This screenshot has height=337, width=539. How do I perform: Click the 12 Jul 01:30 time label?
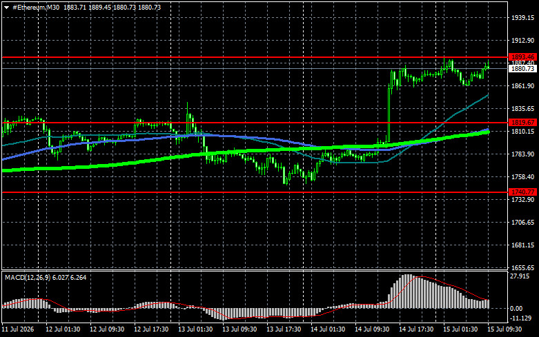63,329
